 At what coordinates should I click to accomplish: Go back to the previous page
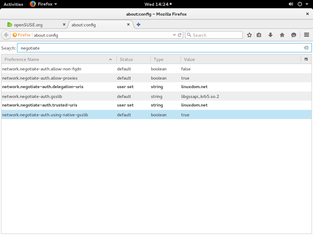click(x=6, y=35)
